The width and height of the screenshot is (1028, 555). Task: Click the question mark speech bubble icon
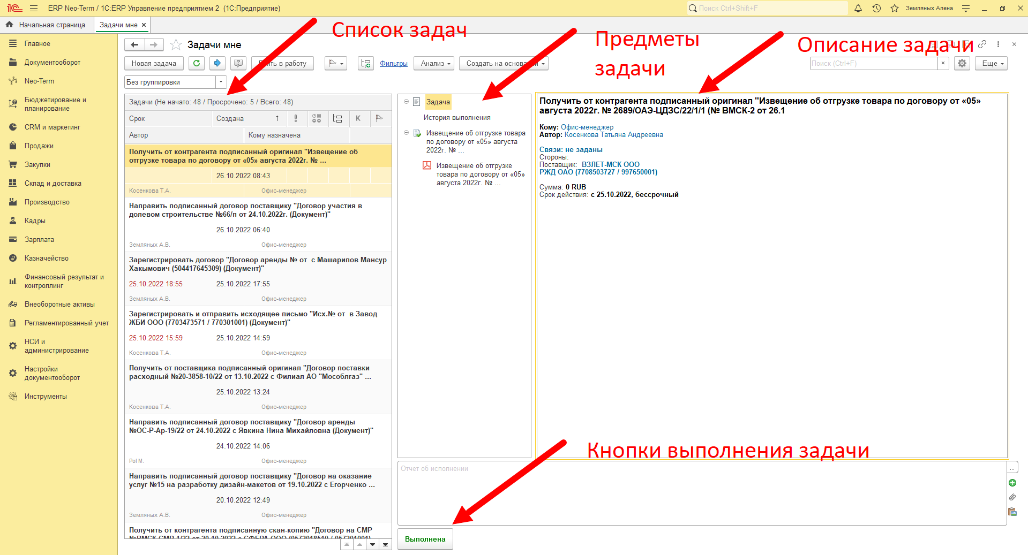238,63
